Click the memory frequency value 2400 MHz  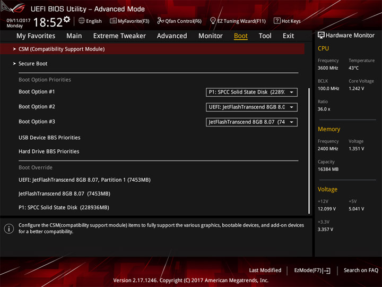click(328, 149)
